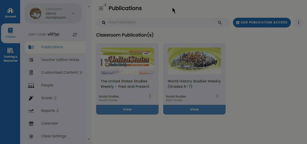Open options menu for United States Studies Weekly
This screenshot has width=307, height=144.
[x=150, y=96]
